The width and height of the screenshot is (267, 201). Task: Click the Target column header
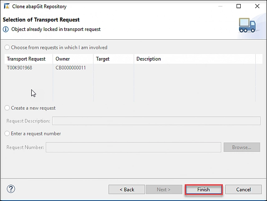point(103,59)
